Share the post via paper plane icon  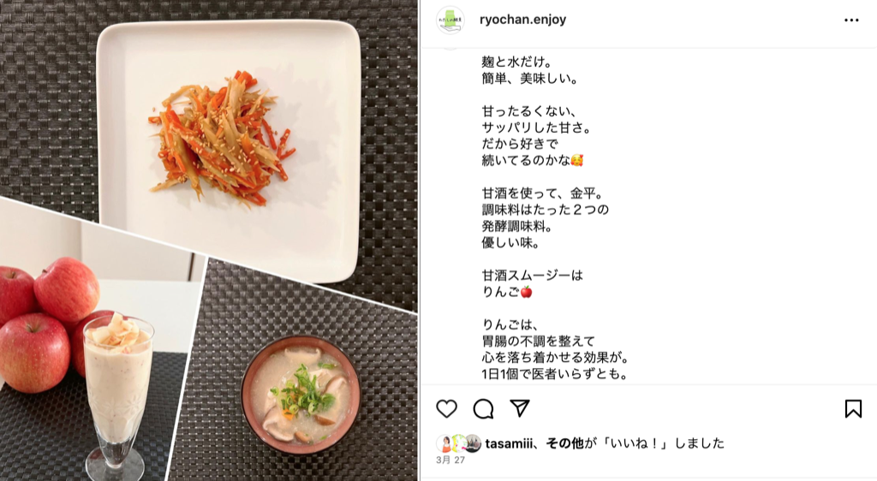point(520,408)
